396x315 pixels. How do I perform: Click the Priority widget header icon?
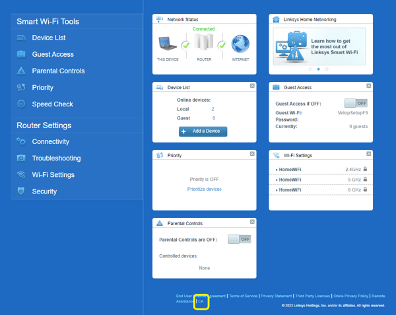point(160,155)
